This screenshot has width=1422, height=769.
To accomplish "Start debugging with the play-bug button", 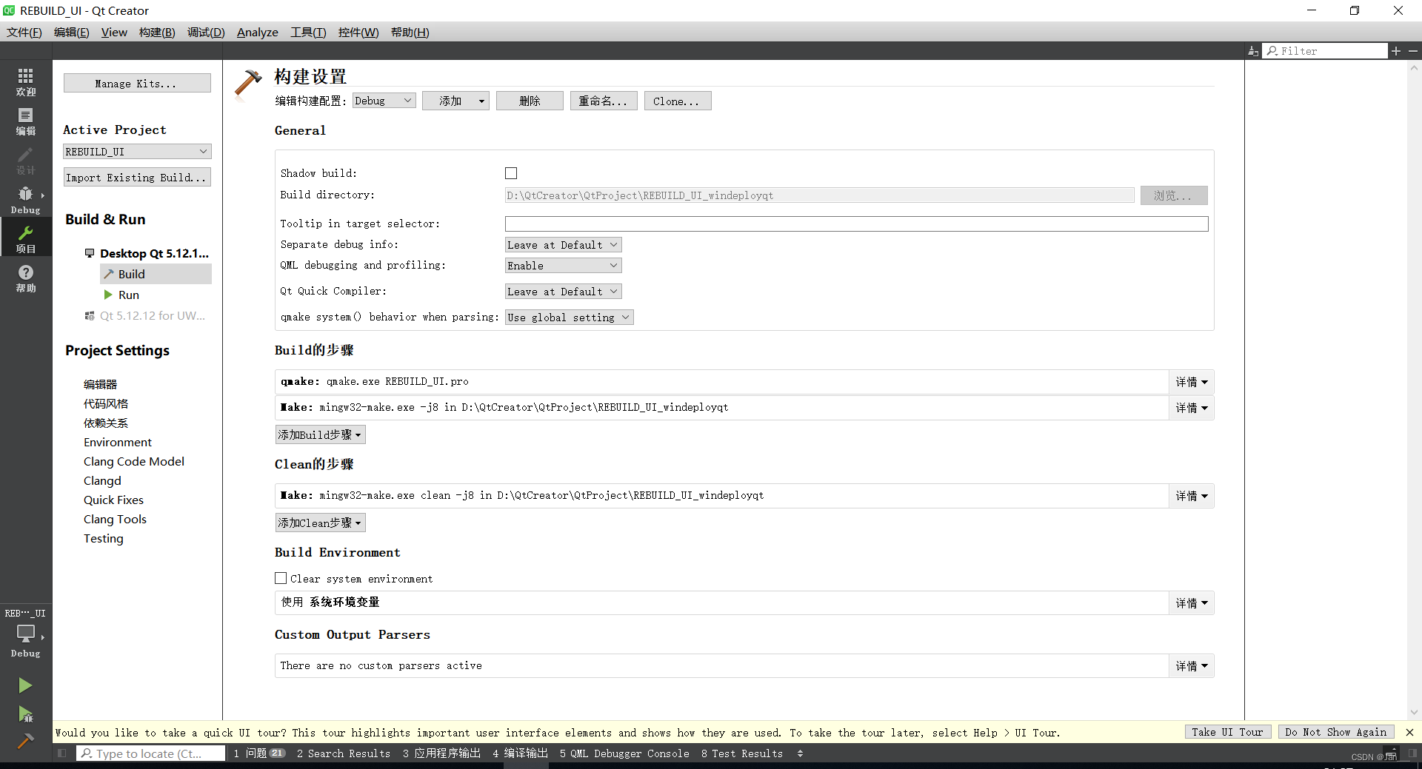I will tap(25, 714).
